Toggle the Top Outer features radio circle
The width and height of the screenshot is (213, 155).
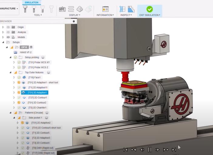coord(49,72)
